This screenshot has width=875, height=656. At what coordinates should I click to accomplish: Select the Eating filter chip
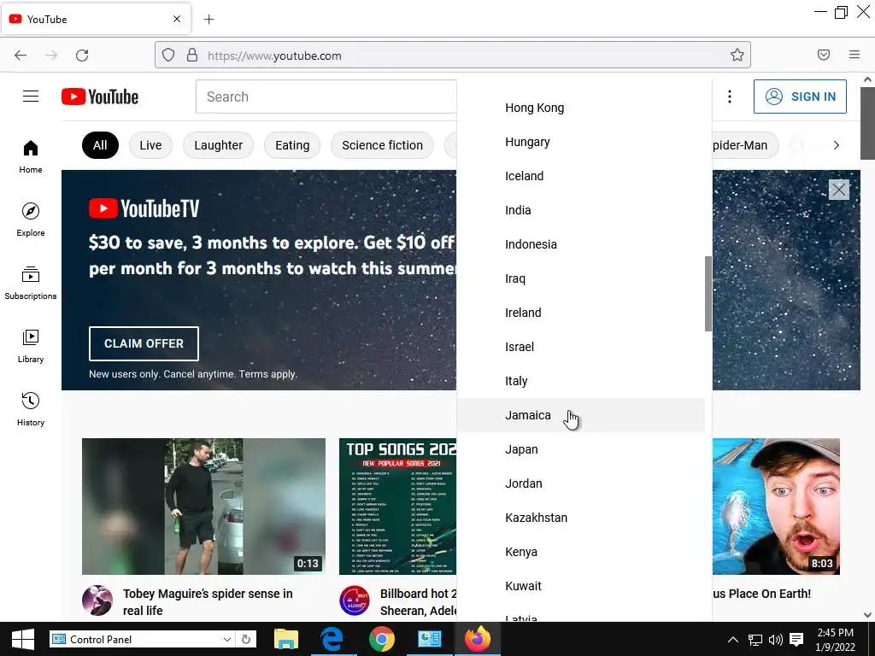coord(292,145)
